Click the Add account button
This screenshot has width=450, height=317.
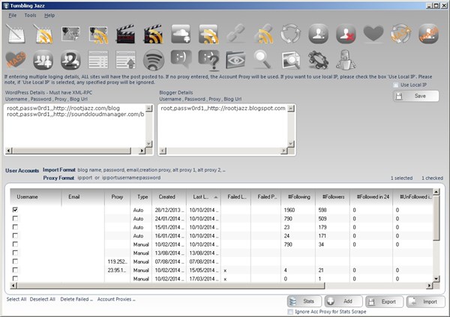[343, 301]
